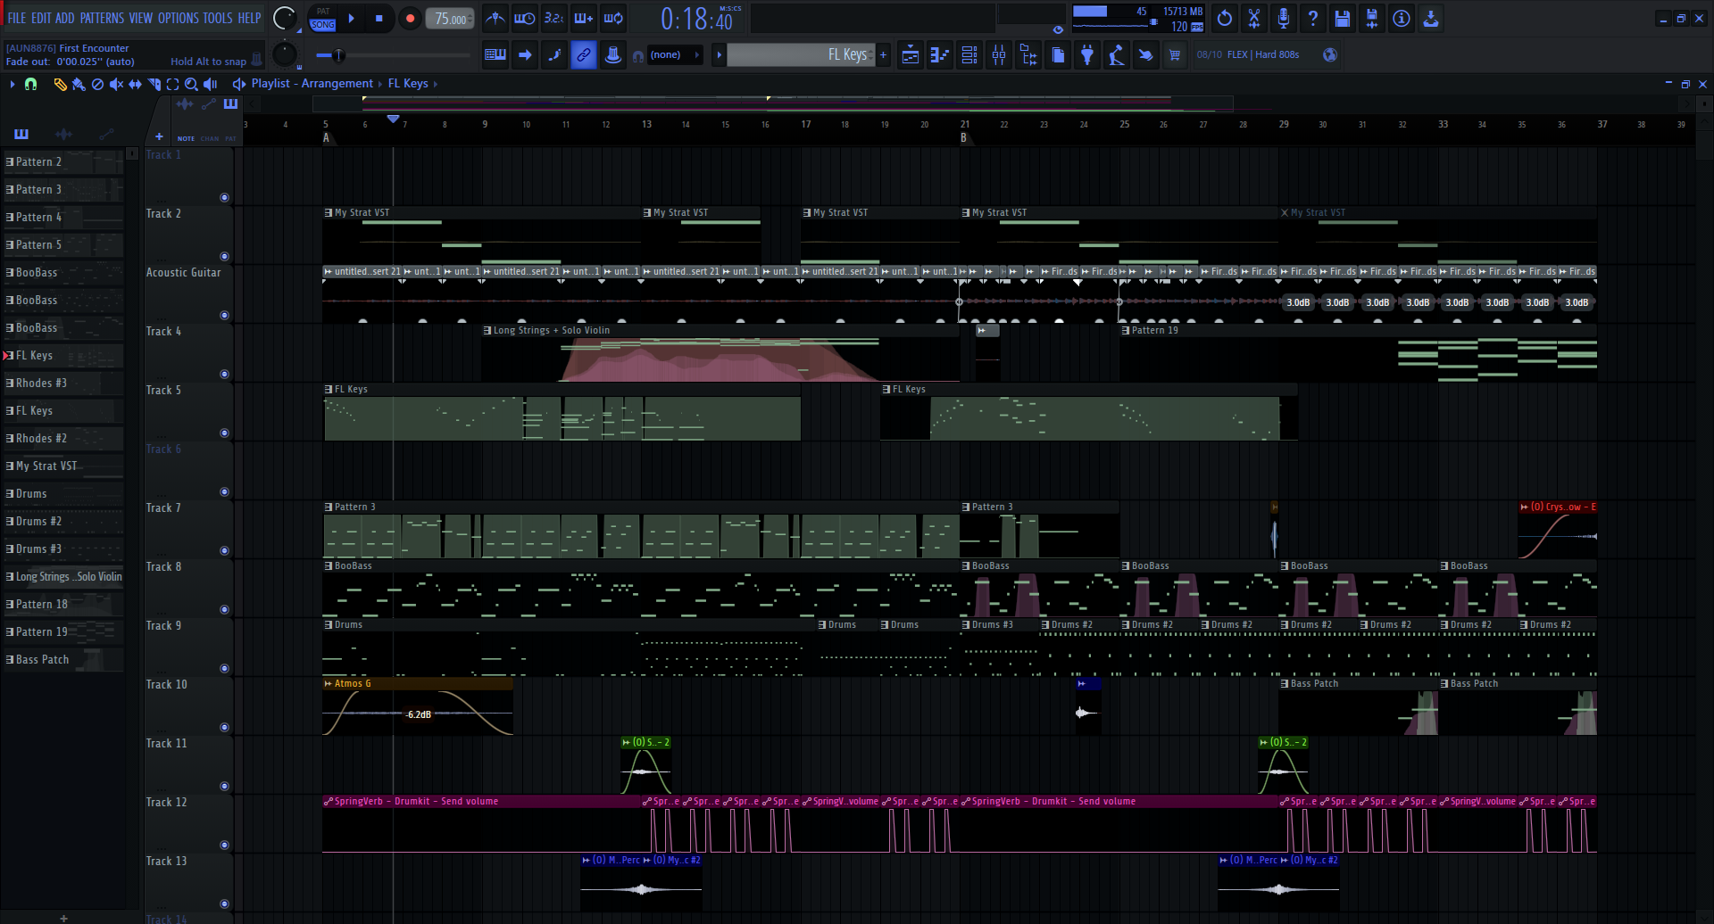
Task: Toggle the countdown before recording
Action: [554, 18]
